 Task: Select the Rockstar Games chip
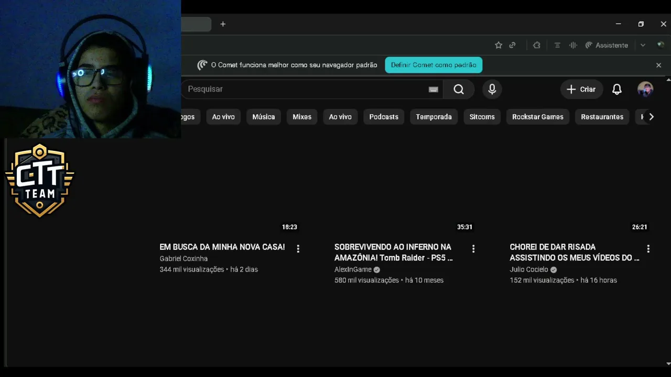pos(538,117)
